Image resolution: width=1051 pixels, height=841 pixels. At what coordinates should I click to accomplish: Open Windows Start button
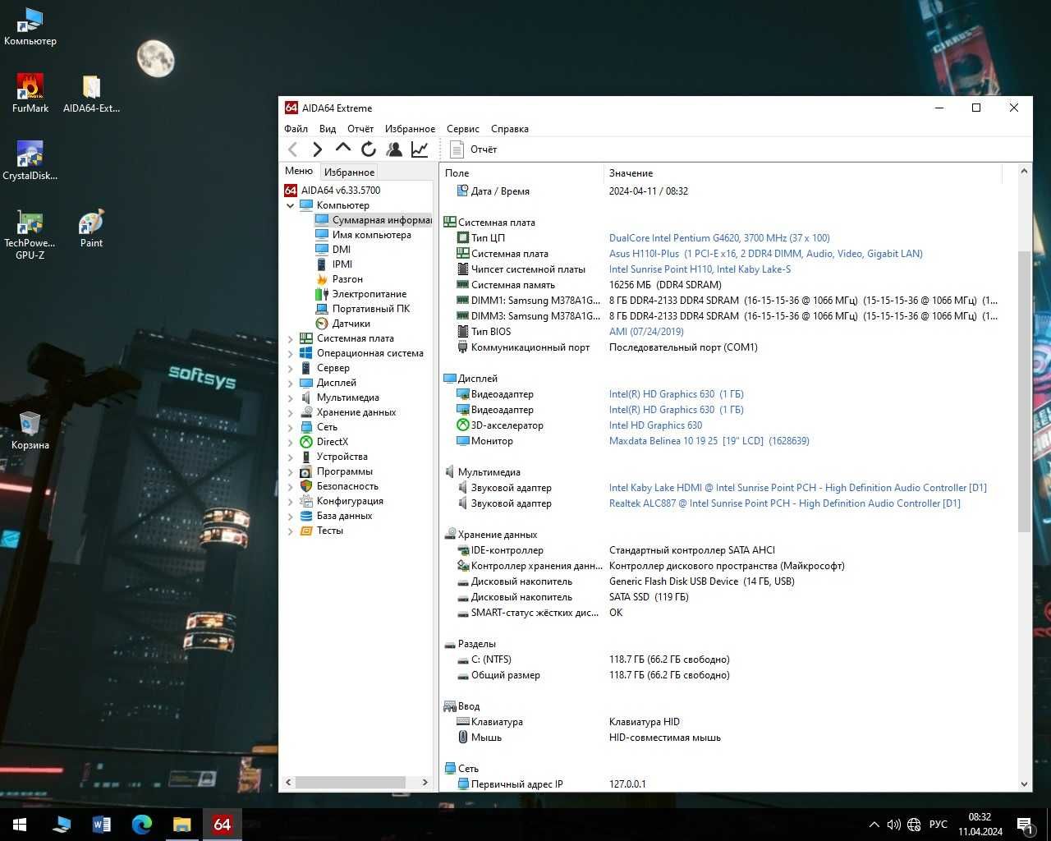pyautogui.click(x=20, y=825)
